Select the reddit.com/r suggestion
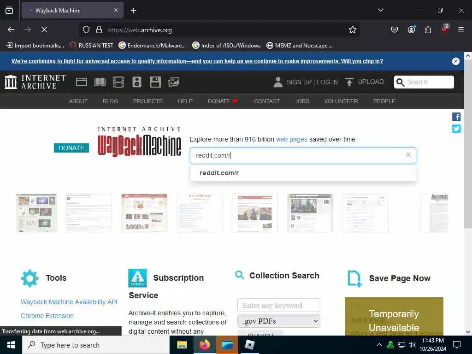 303,173
